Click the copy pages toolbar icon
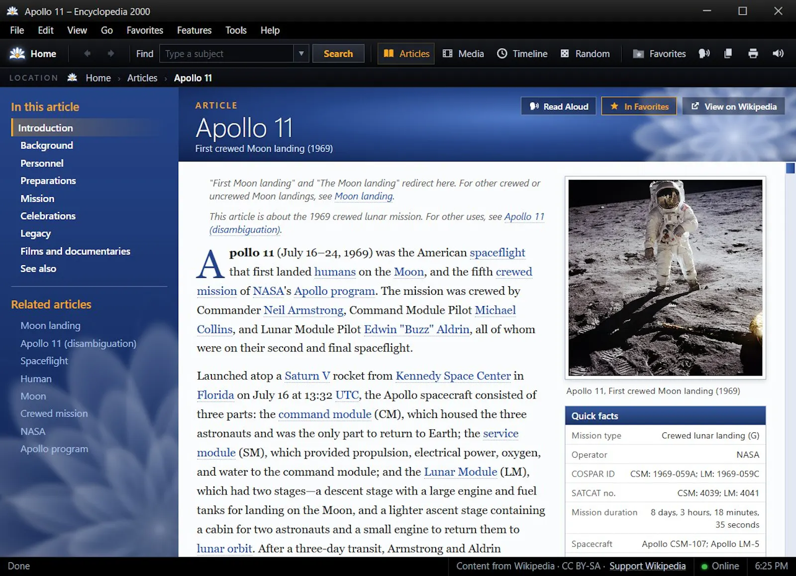Viewport: 796px width, 576px height. (728, 54)
